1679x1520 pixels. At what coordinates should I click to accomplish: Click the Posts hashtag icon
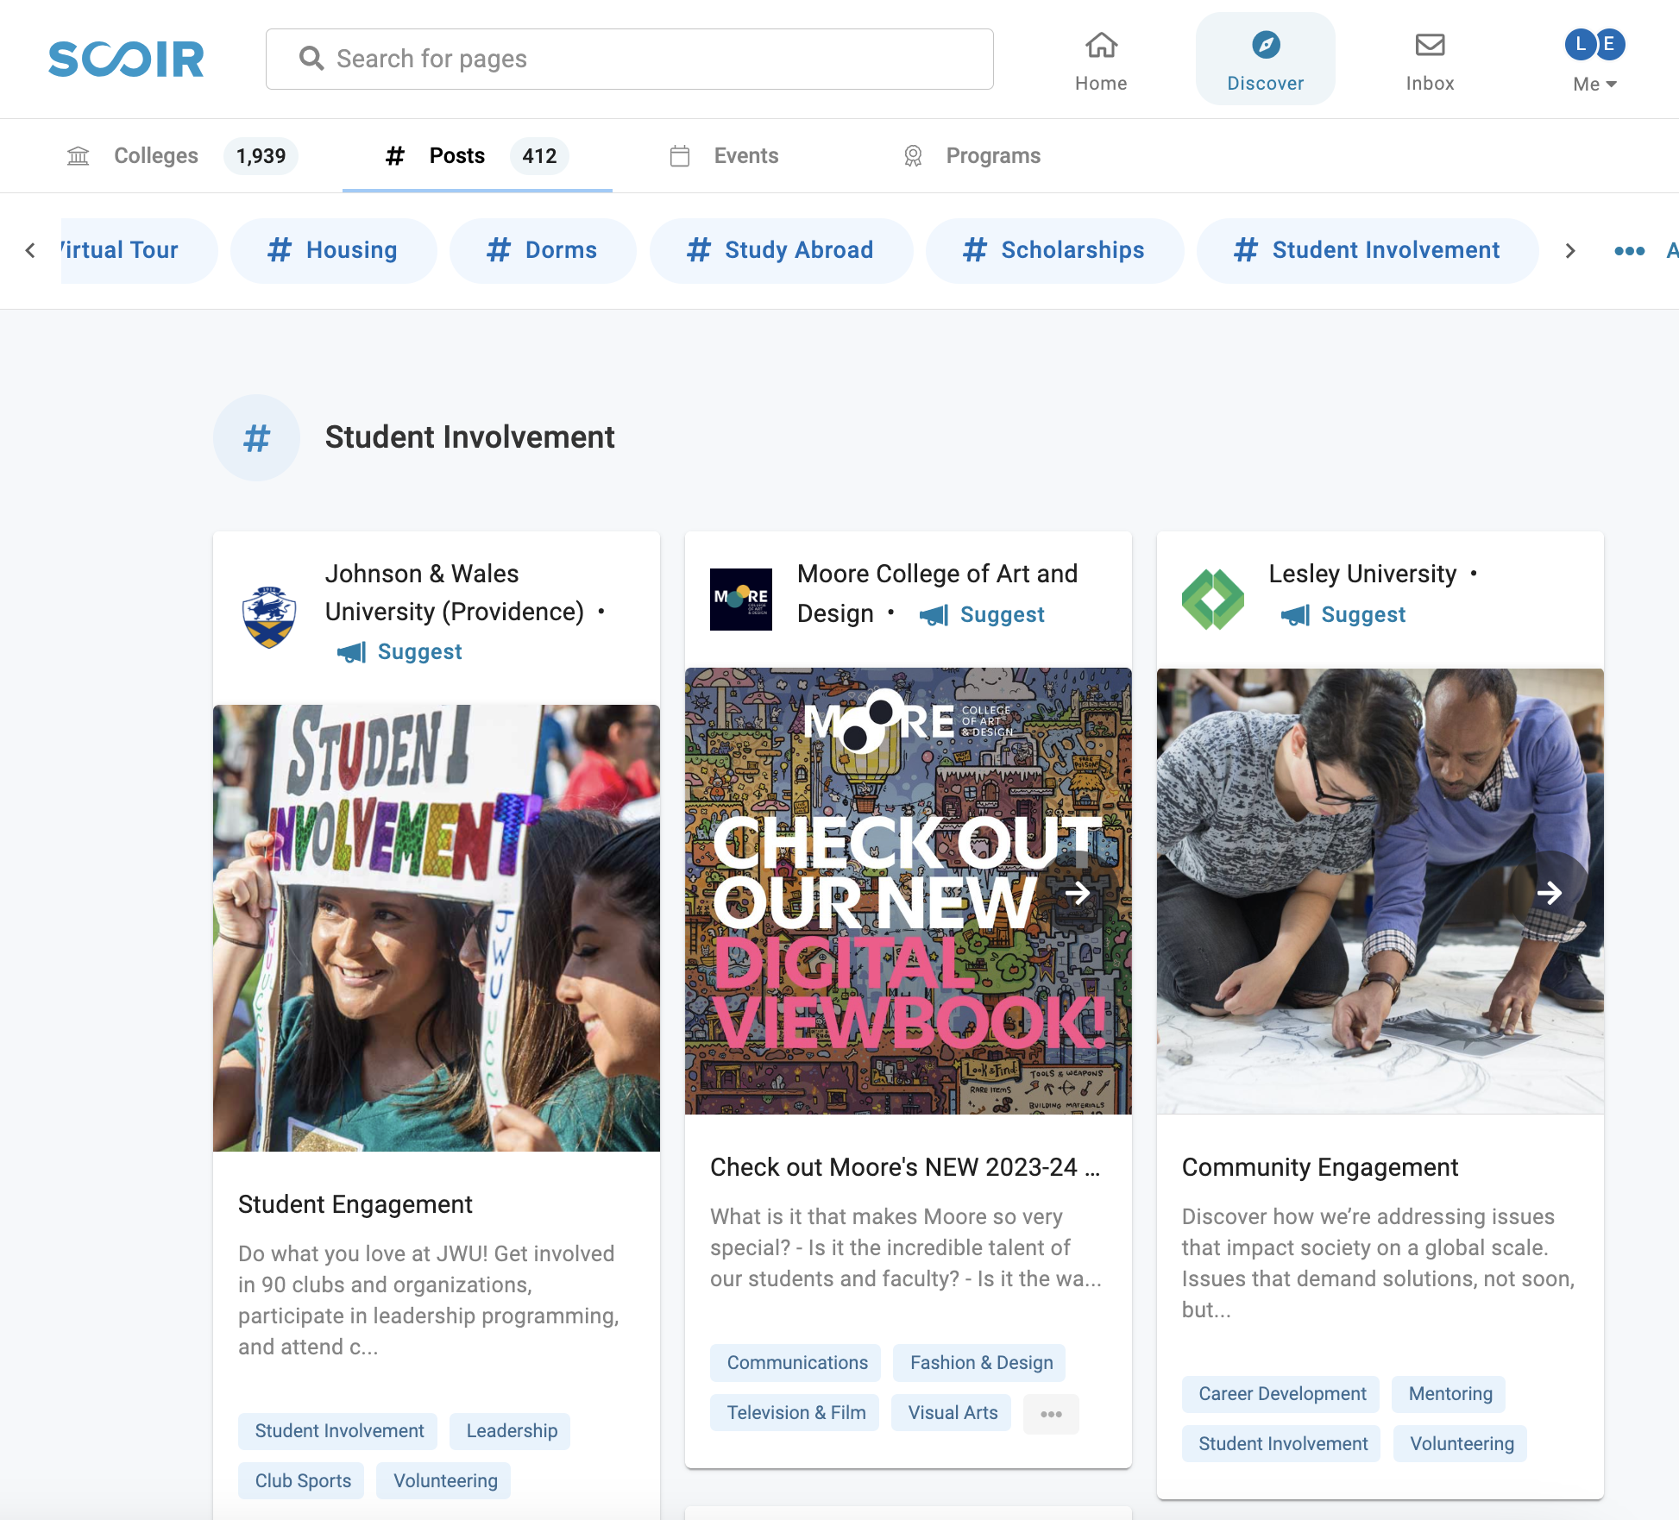click(395, 155)
